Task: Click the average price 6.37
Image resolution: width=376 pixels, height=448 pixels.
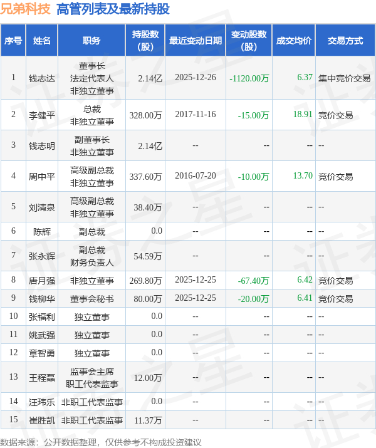Action: point(305,78)
